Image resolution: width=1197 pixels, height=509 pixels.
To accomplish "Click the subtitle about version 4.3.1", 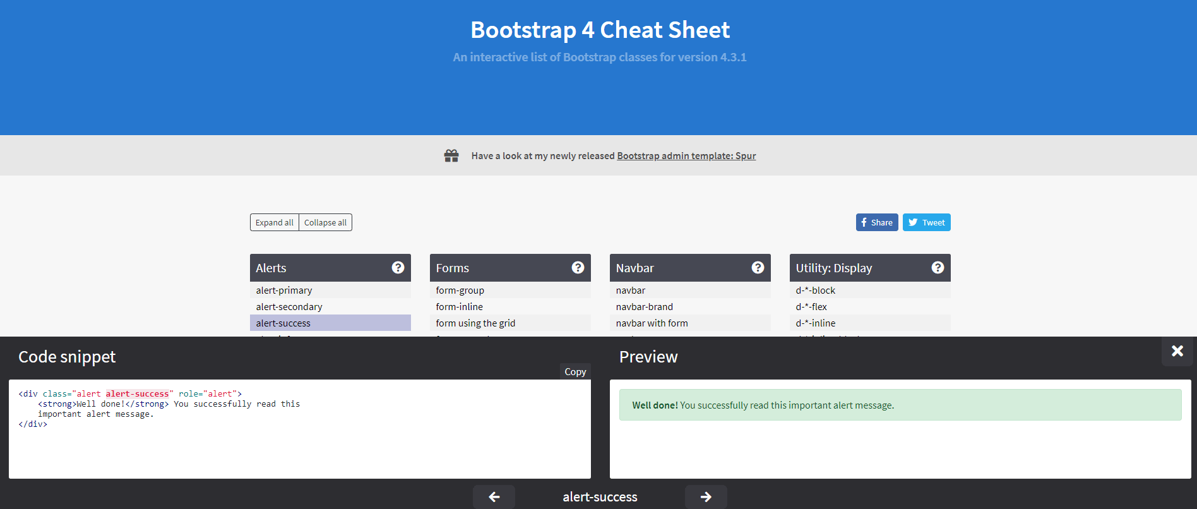I will (x=600, y=57).
